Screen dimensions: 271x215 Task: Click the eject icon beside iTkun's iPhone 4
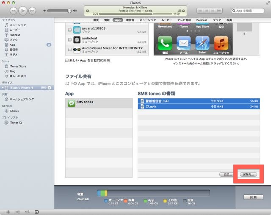coord(50,88)
